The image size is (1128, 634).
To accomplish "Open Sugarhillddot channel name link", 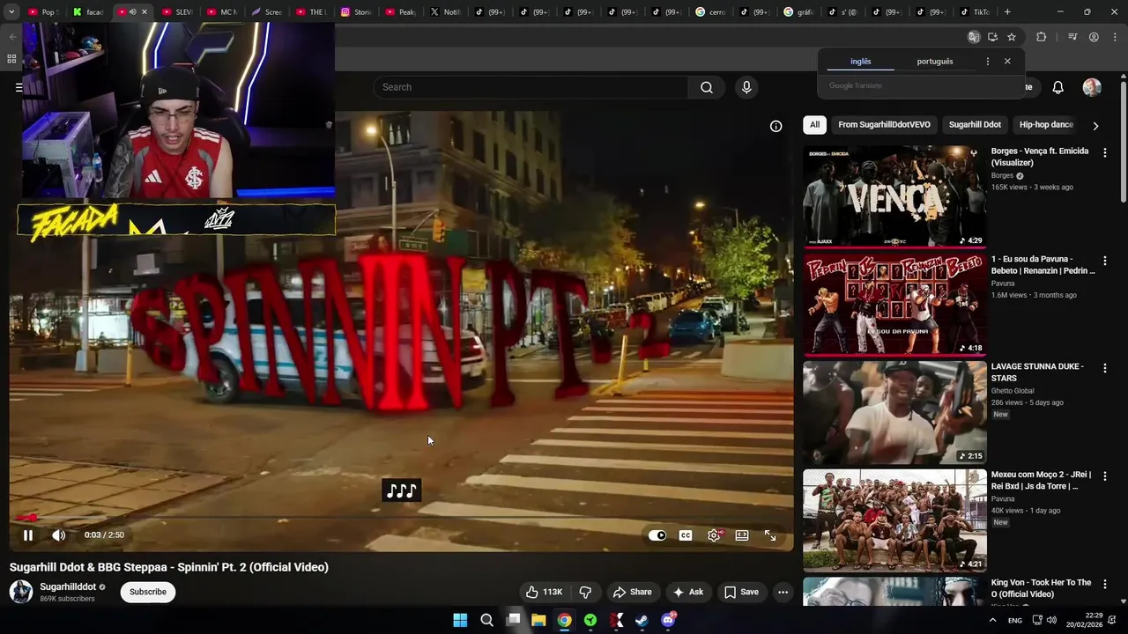I will (68, 586).
